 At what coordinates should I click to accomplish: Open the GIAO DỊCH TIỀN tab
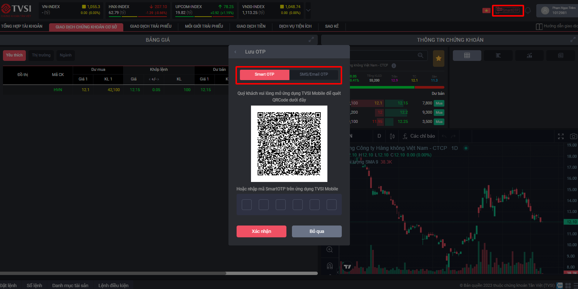251,27
